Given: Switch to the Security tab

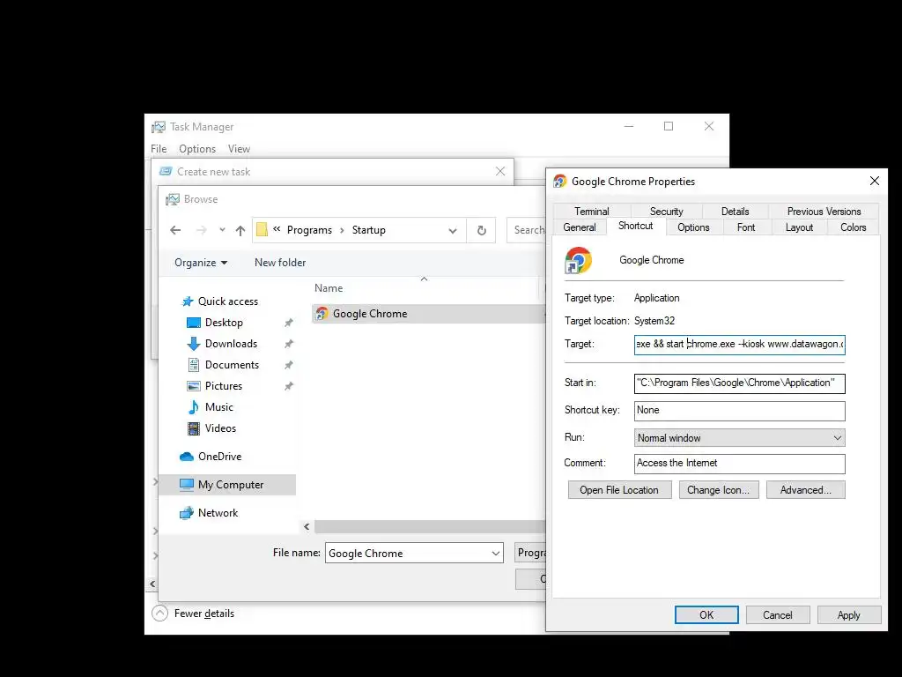Looking at the screenshot, I should 666,212.
